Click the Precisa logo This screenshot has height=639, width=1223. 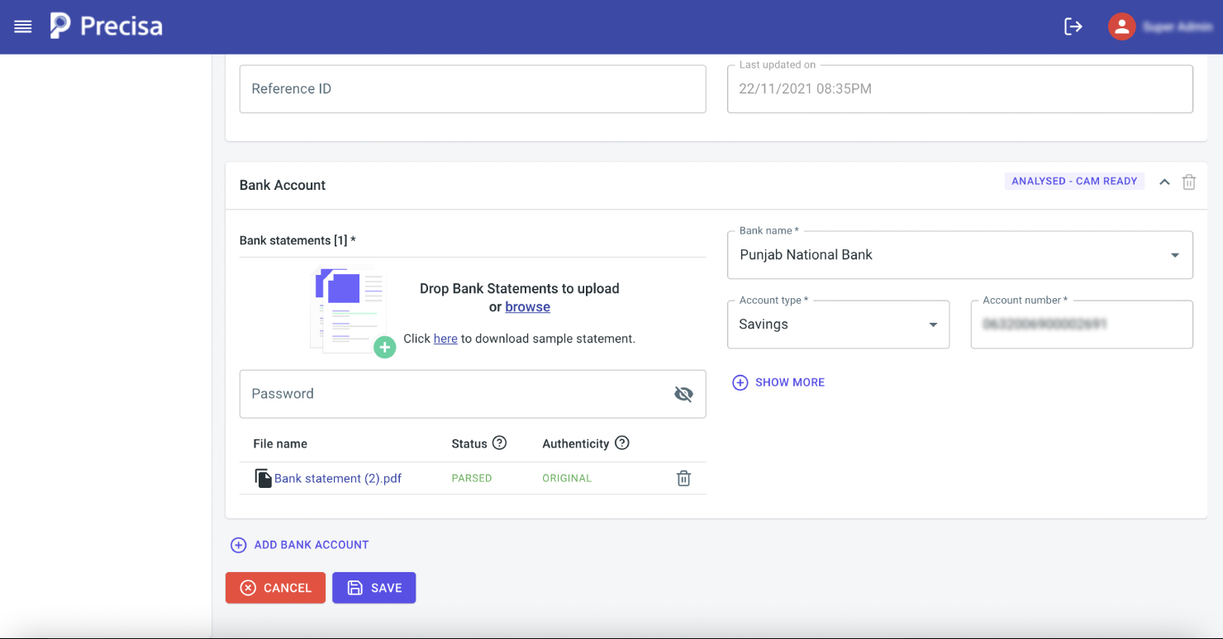106,26
